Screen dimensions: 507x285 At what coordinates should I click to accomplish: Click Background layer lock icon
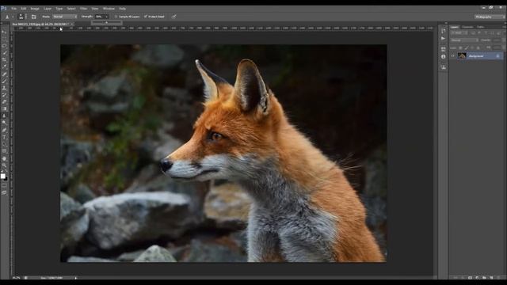[x=497, y=56]
